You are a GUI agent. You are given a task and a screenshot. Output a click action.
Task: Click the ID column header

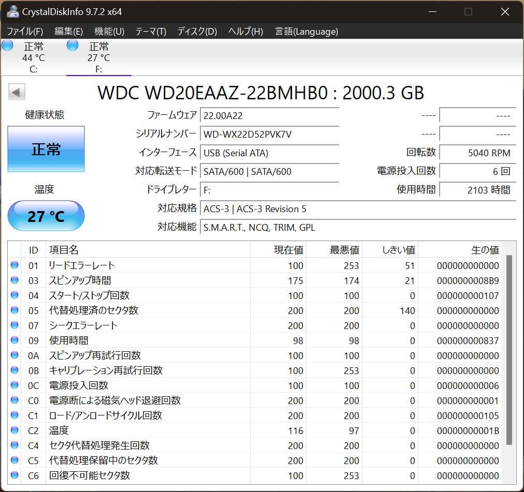click(34, 250)
